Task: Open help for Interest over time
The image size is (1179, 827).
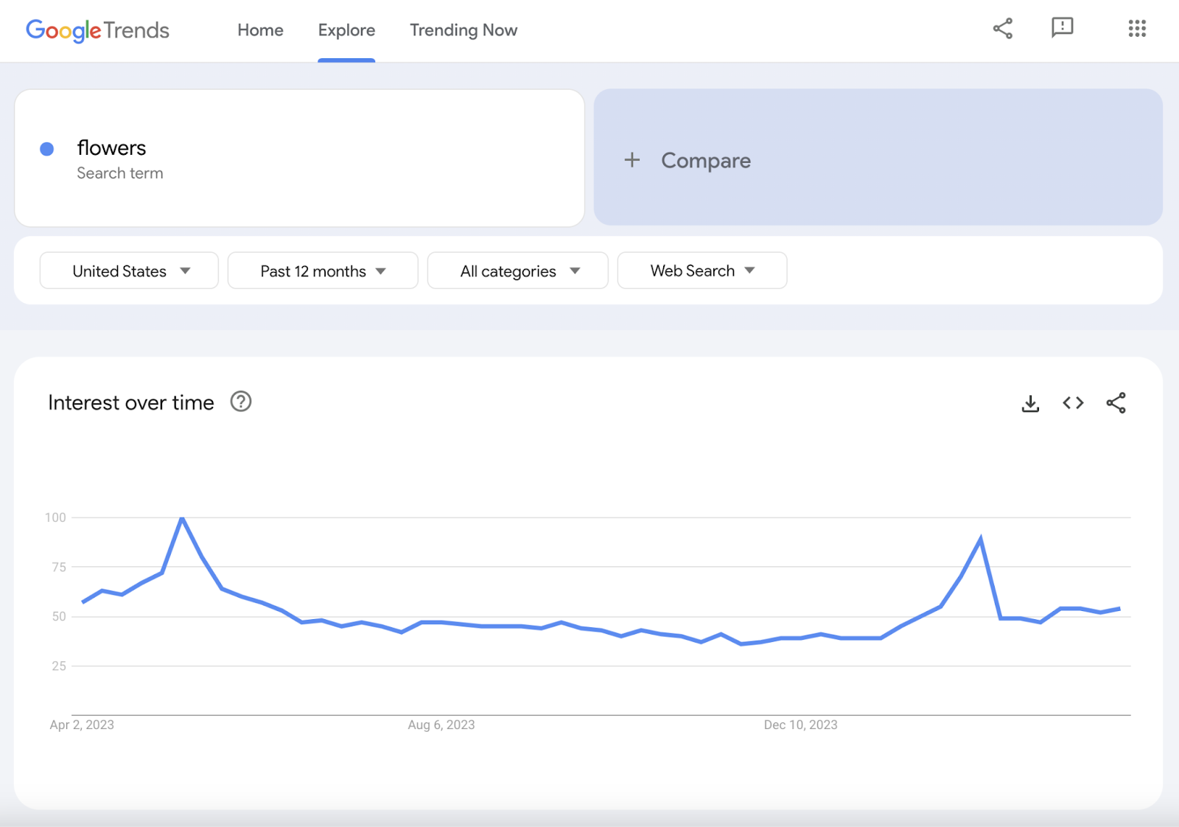Action: [x=241, y=402]
